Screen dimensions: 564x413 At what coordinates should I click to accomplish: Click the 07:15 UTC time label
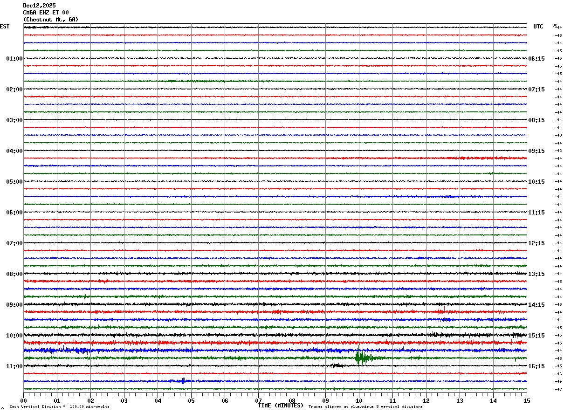[536, 89]
